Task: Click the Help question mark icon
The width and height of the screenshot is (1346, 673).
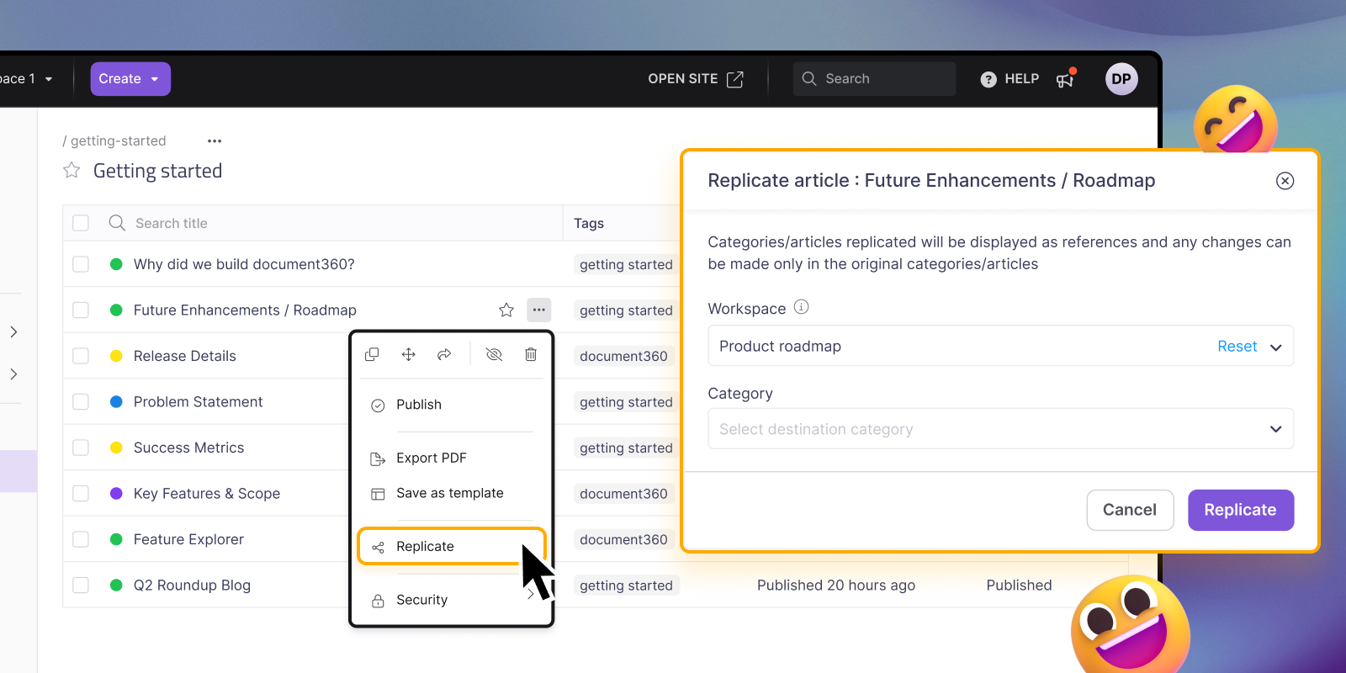Action: pos(988,79)
